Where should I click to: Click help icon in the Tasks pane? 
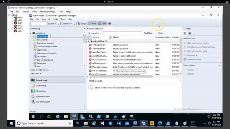190,33
